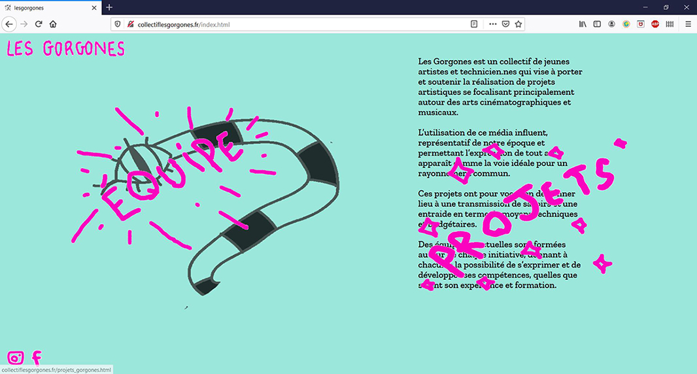Open the Firefox account menu
Image resolution: width=697 pixels, height=374 pixels.
611,24
